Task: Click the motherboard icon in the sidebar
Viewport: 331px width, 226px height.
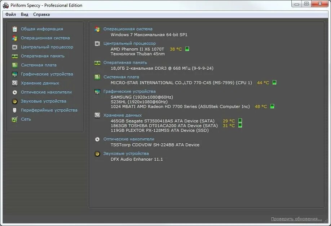Action: 14,65
